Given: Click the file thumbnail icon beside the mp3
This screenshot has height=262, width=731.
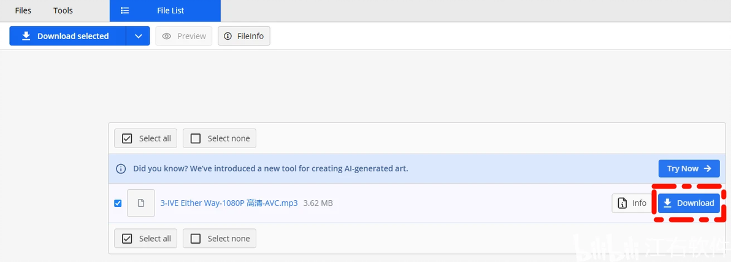Looking at the screenshot, I should [141, 203].
